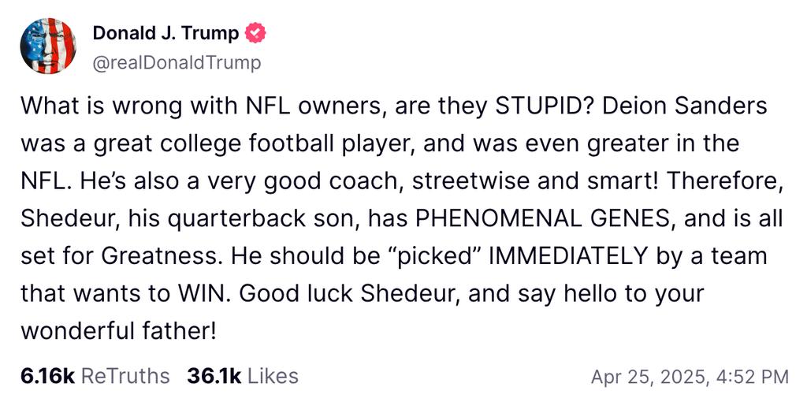Image resolution: width=807 pixels, height=402 pixels.
Task: Open the @realDonaldTrump handle link
Action: [x=177, y=63]
